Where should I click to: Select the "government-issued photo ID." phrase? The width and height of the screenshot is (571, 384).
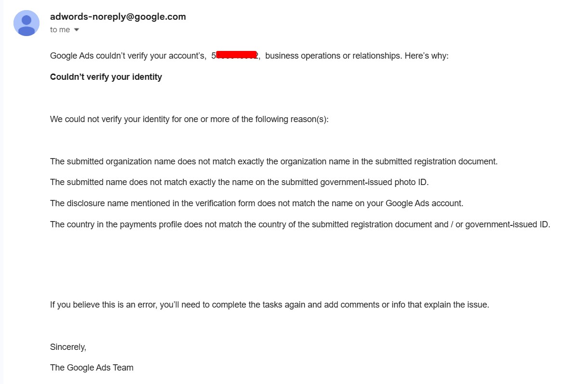click(x=375, y=182)
